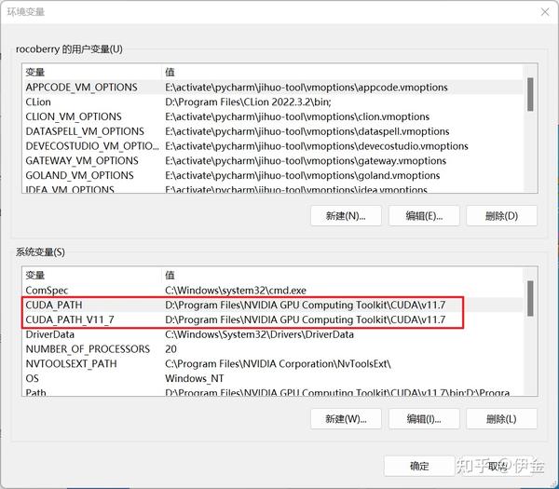Select the OS system variable
The height and width of the screenshot is (489, 559).
272,378
